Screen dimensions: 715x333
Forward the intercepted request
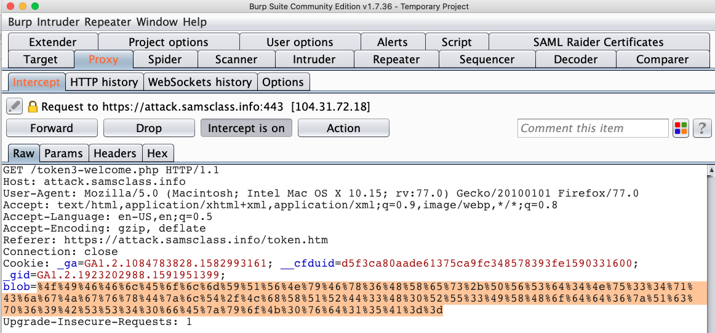(x=52, y=128)
